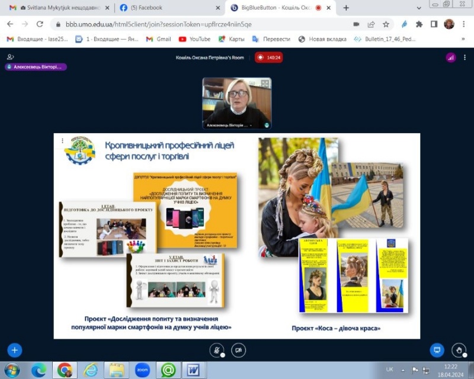The height and width of the screenshot is (379, 474).
Task: Open Chrome extensions puzzle icon
Action: (x=419, y=24)
